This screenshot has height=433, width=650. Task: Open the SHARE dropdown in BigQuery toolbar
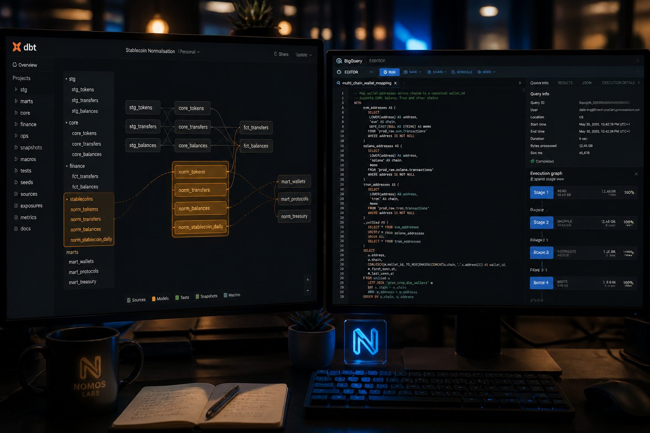437,72
